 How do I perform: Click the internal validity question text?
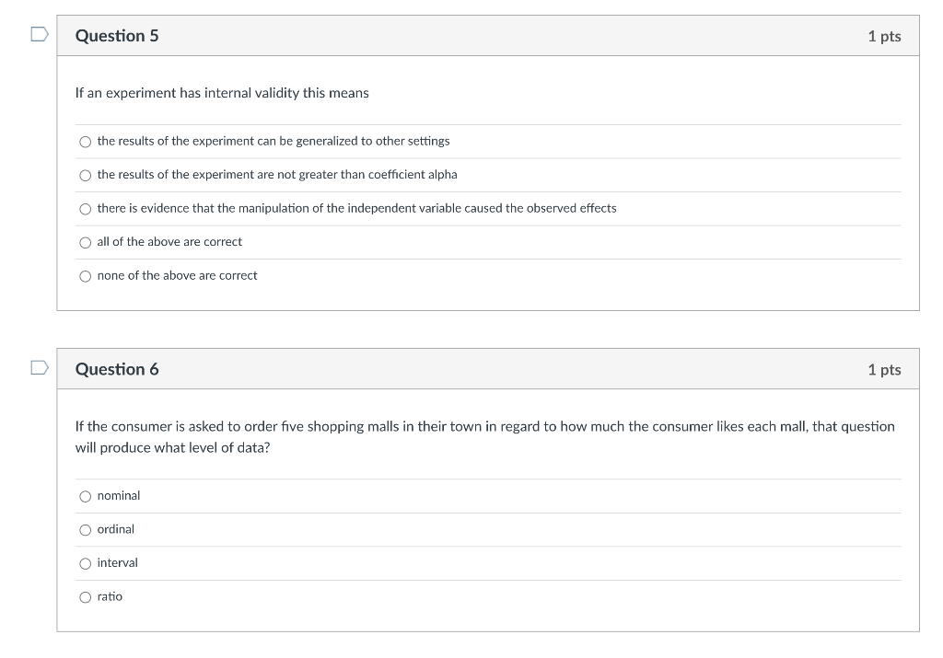pos(222,93)
